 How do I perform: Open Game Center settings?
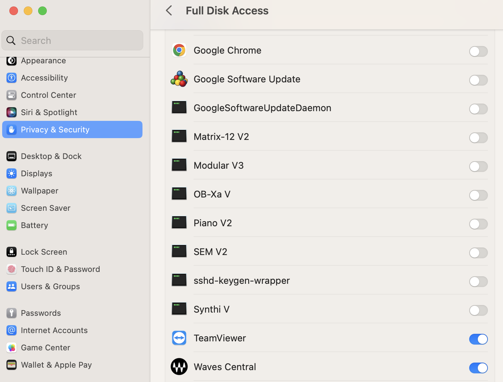point(72,347)
